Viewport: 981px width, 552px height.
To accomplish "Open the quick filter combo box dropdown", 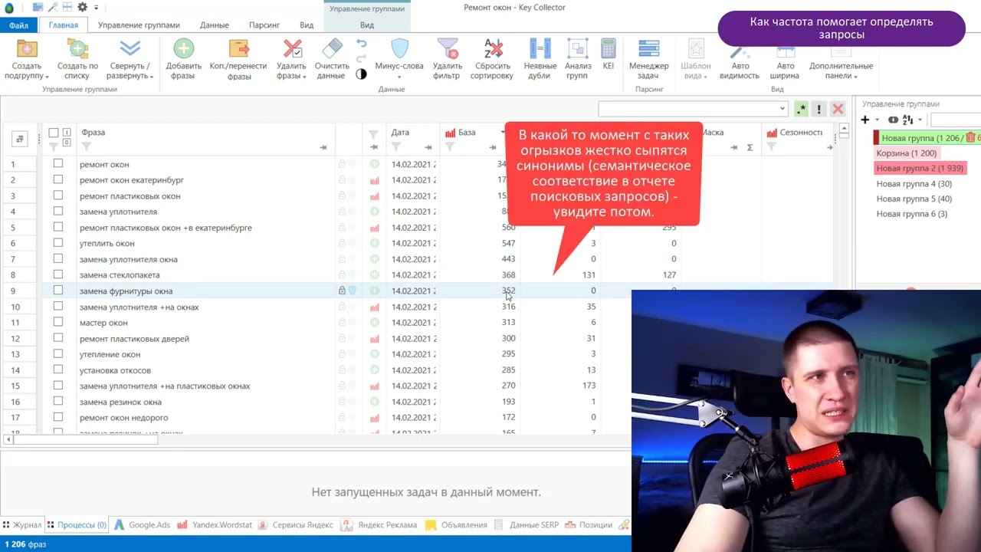I will 782,109.
